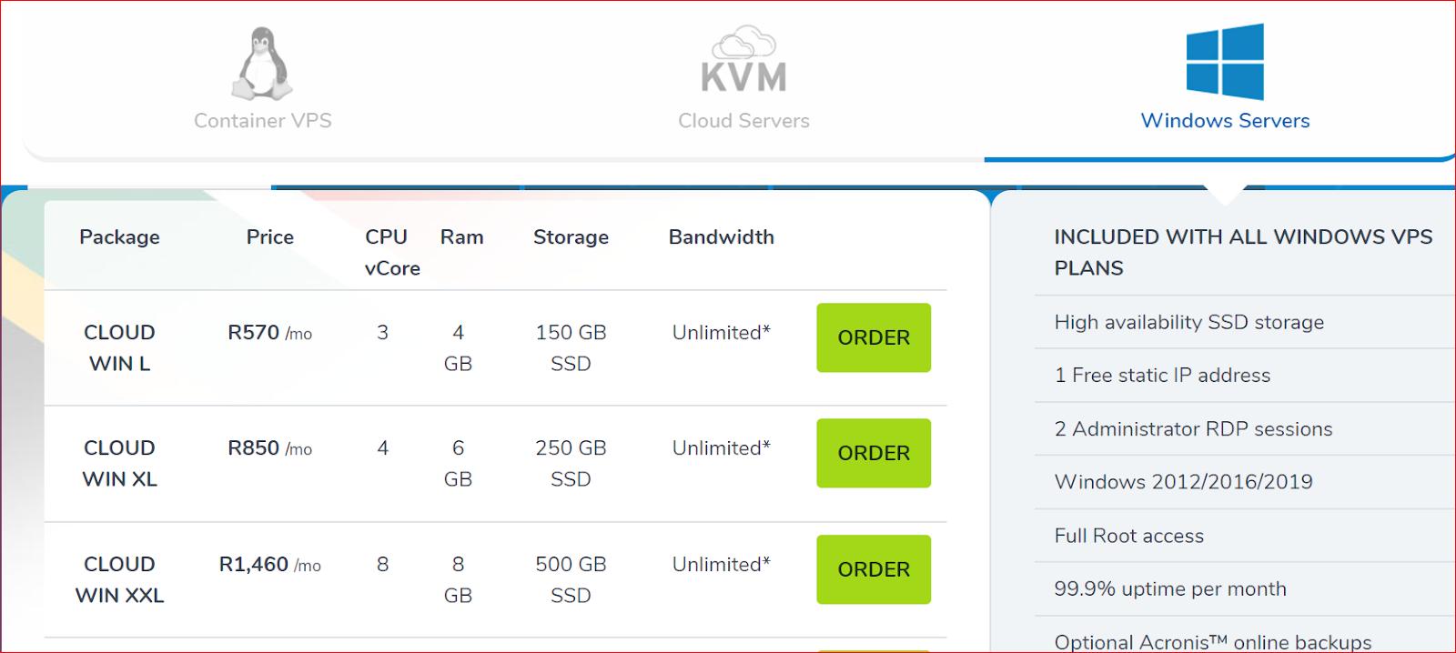This screenshot has width=1456, height=653.
Task: Click the 150 GB SSD storage cell
Action: tap(571, 347)
